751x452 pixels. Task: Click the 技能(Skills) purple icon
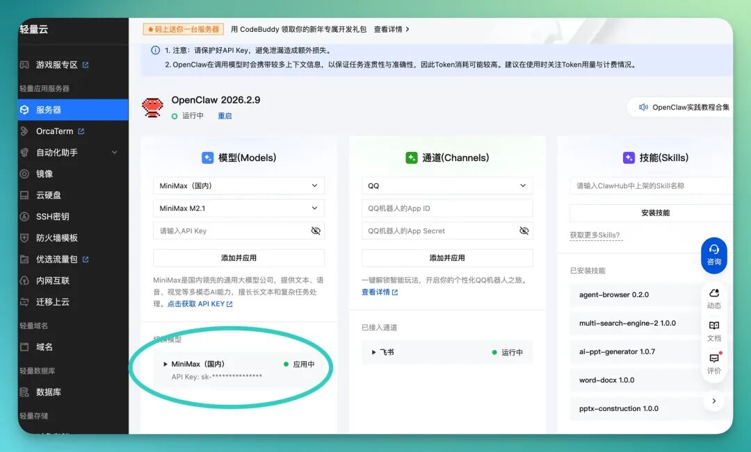click(629, 158)
